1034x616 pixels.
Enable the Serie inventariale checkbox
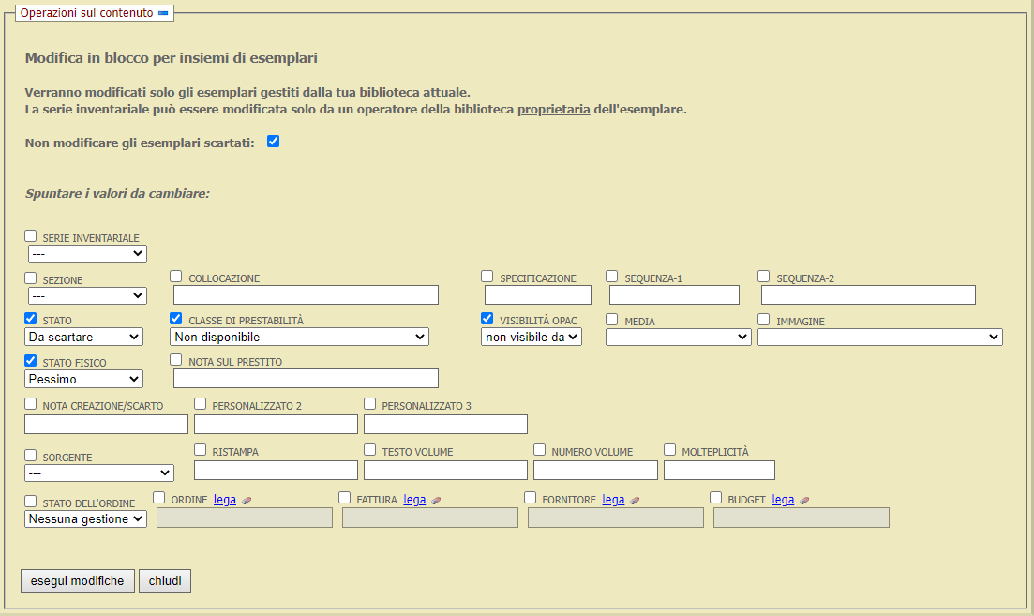[31, 237]
